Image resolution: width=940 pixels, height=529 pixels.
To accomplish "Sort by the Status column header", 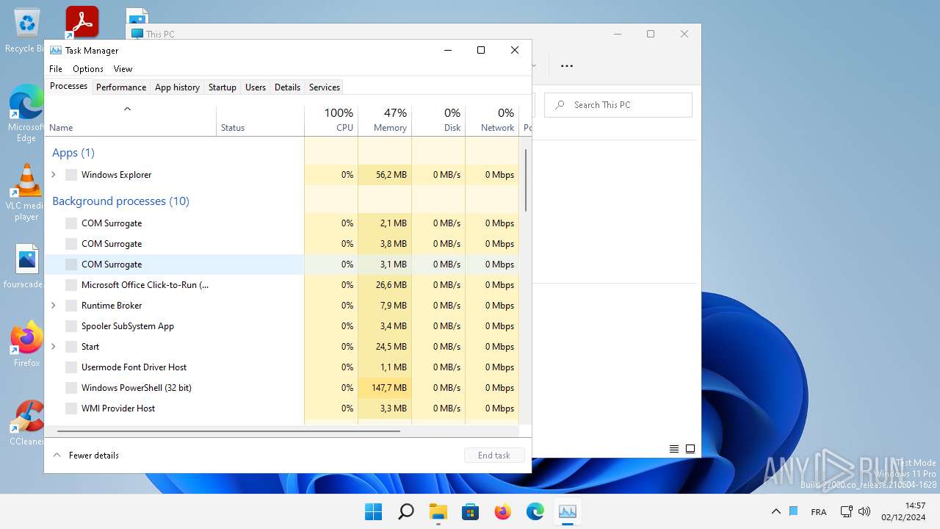I will [260, 121].
